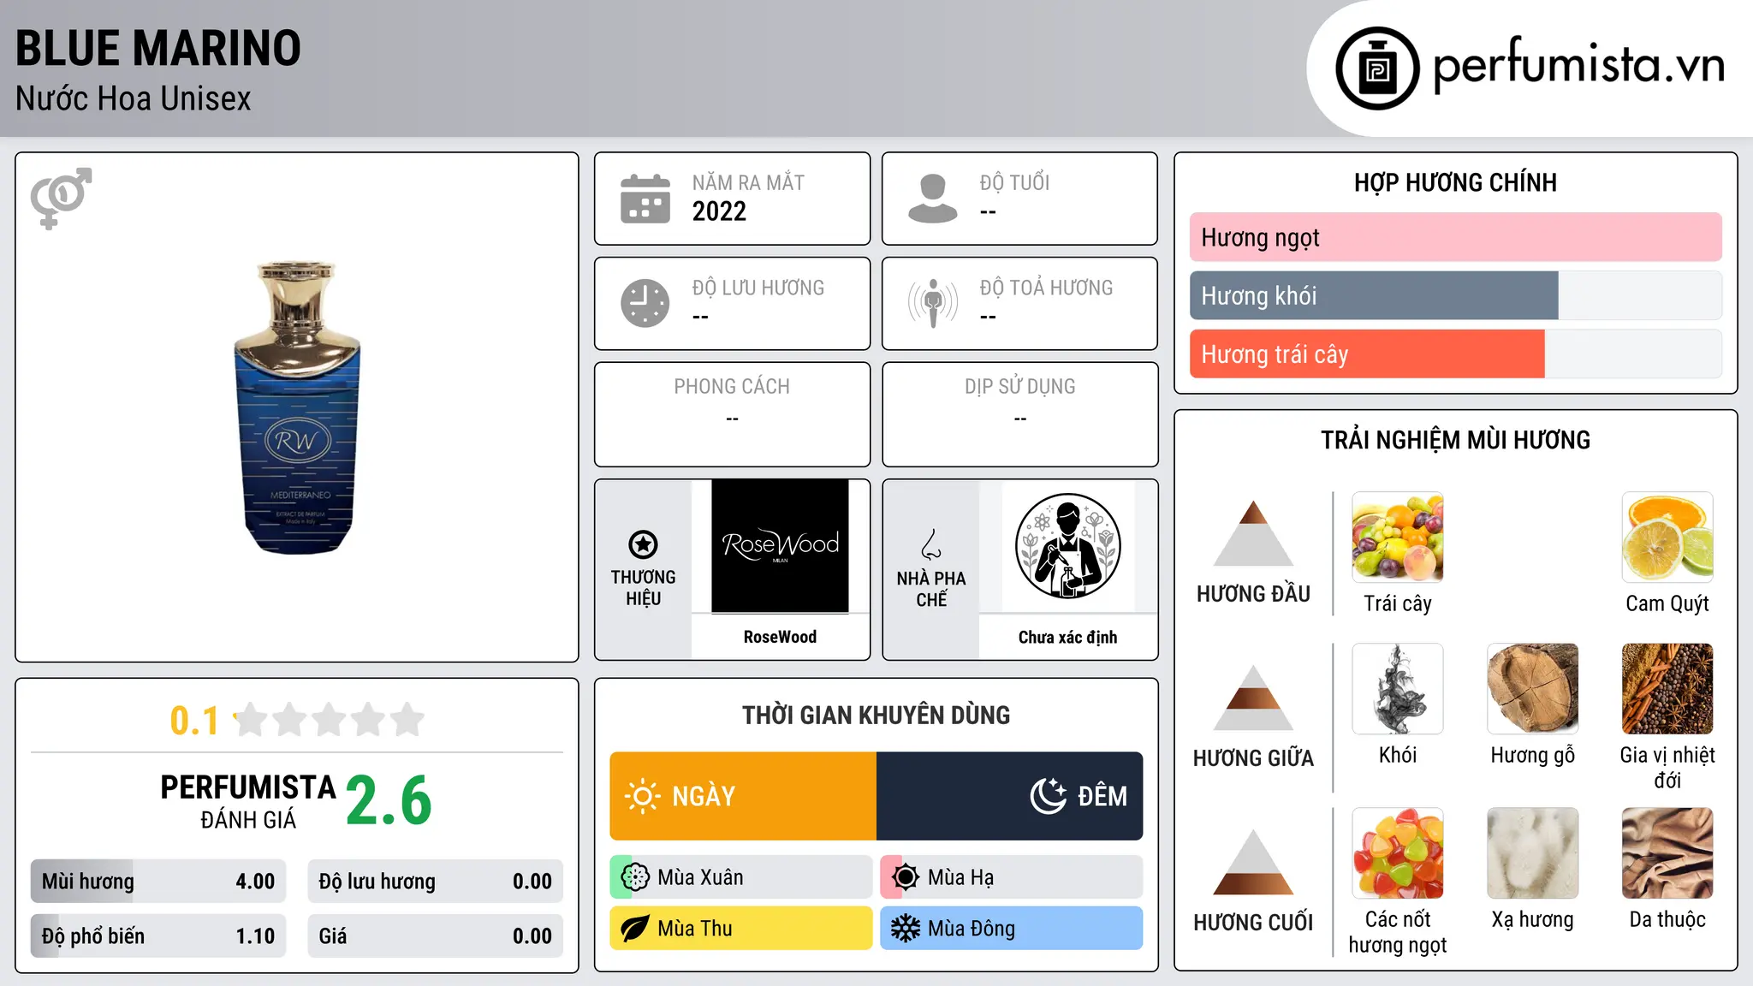Click the Độ Toả Hương label
The image size is (1753, 986).
coord(1046,288)
